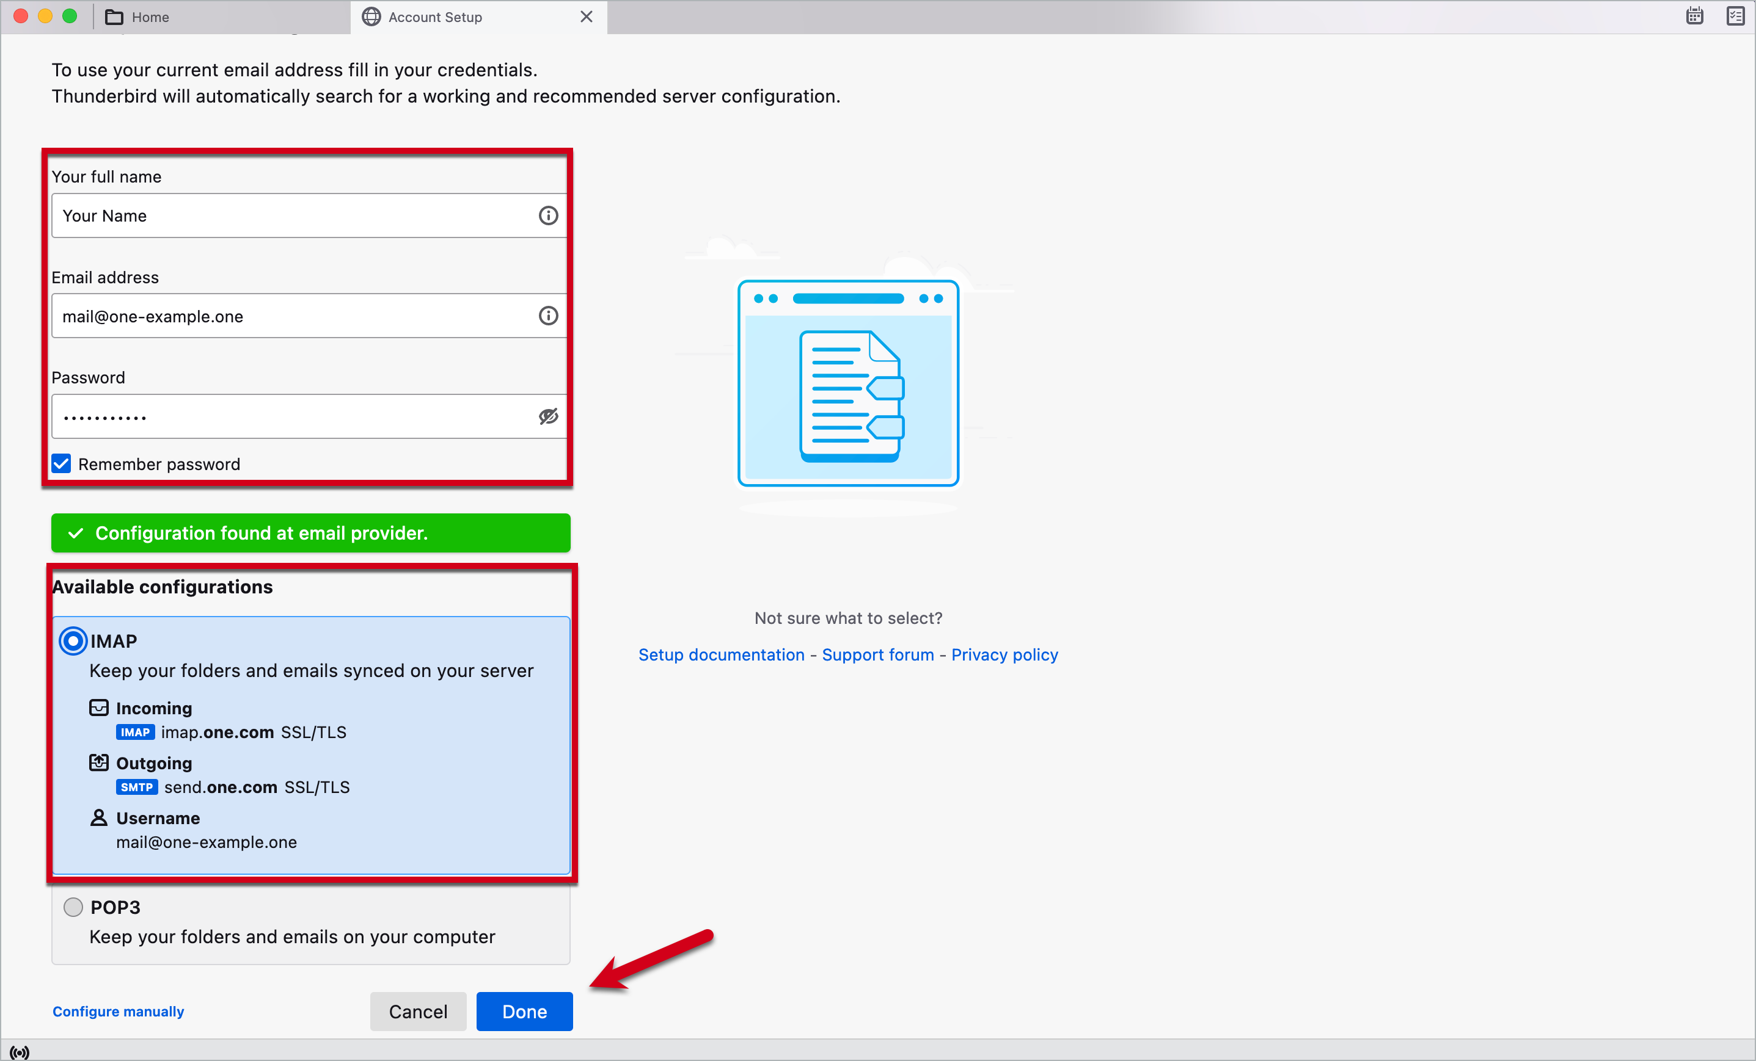Screen dimensions: 1756x1061
Task: Click the Outgoing server icon under IMAP
Action: [x=99, y=762]
